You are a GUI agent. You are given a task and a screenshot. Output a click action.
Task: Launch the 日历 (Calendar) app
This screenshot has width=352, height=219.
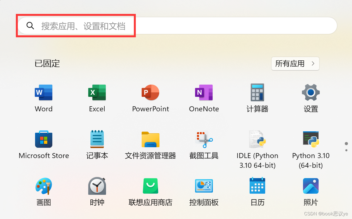257,186
